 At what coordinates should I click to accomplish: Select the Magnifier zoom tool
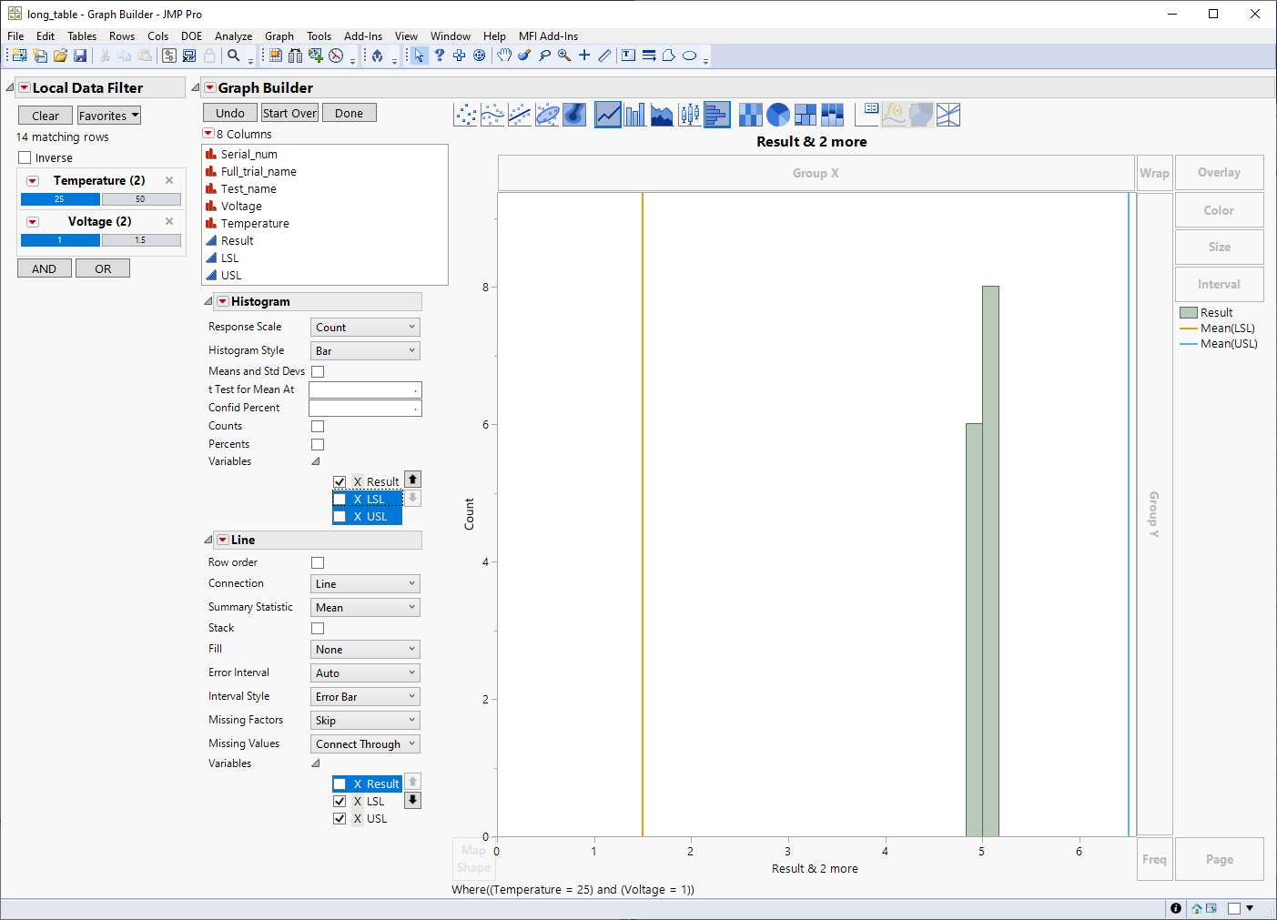564,56
